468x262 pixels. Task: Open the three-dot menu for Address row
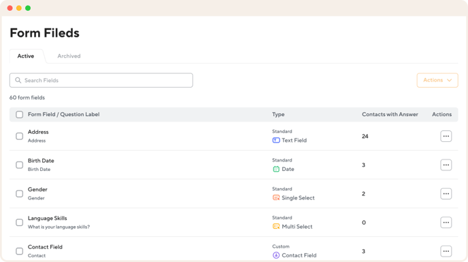[446, 136]
